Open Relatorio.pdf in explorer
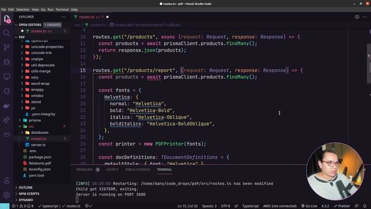The width and height of the screenshot is (371, 209). point(40,163)
